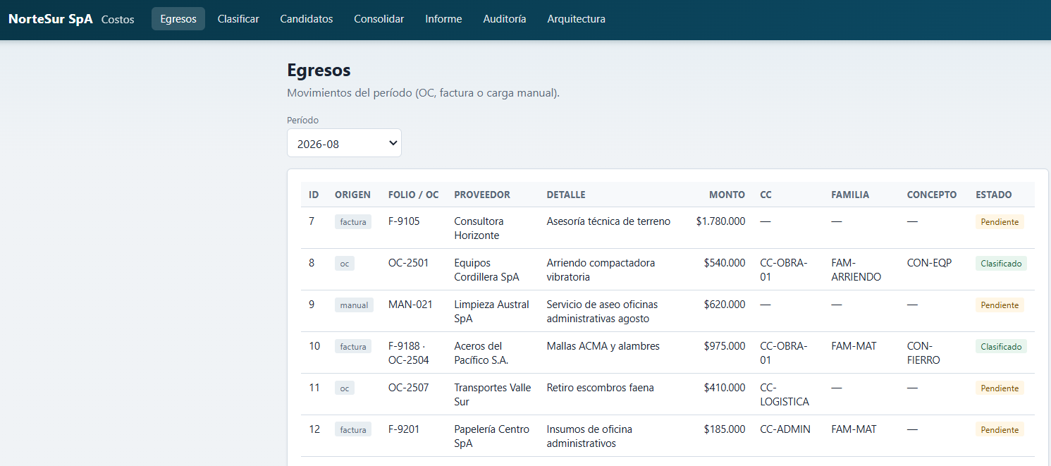The height and width of the screenshot is (466, 1051).
Task: Click the factura badge in row F-9201
Action: (x=353, y=430)
